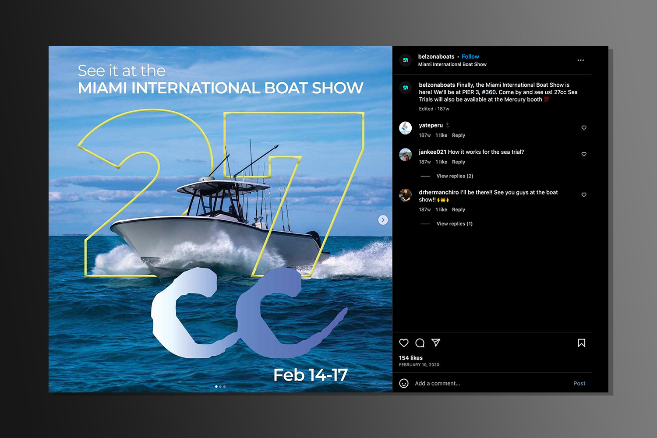Open belzonaboats username in post header

point(436,57)
